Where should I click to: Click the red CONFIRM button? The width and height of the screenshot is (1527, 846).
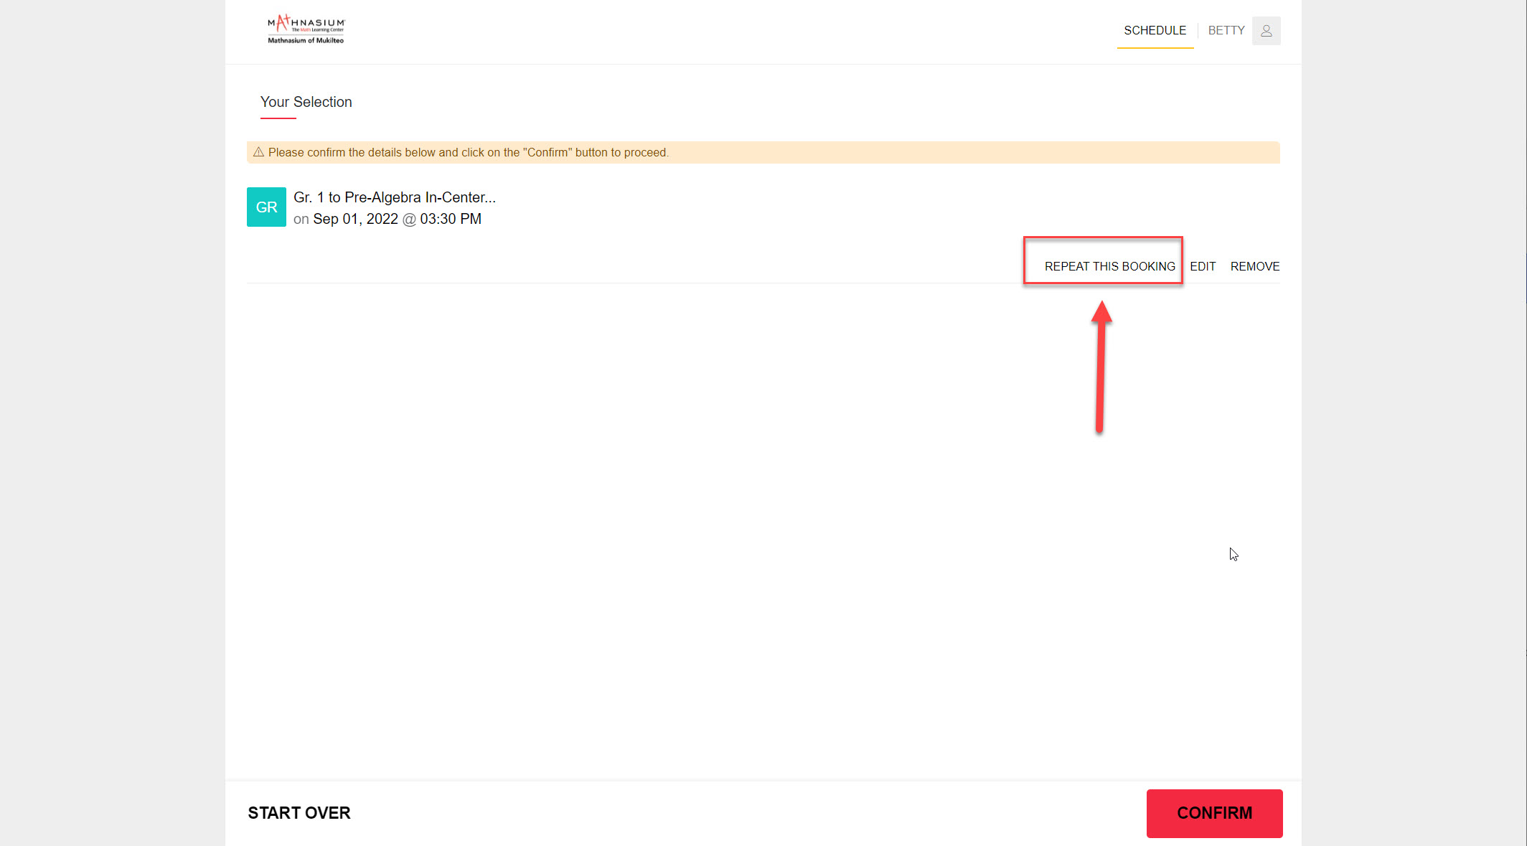[1214, 813]
